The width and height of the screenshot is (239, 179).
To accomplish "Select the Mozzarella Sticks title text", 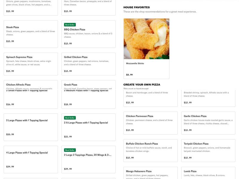I will [135, 64].
